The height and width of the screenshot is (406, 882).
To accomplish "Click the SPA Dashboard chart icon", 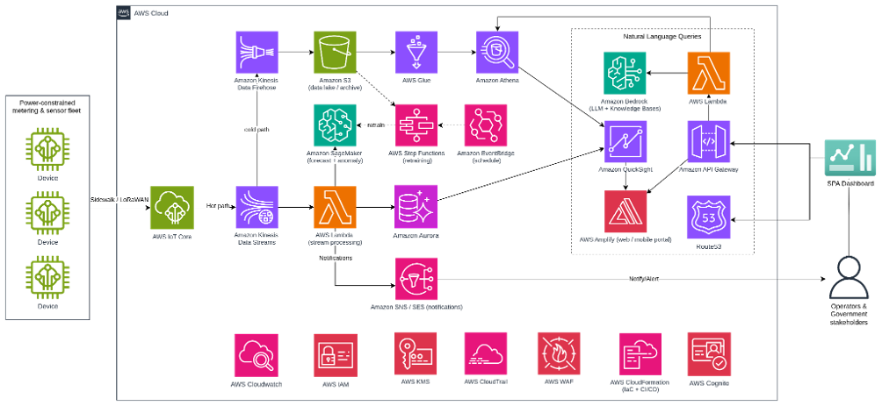I will [x=849, y=159].
